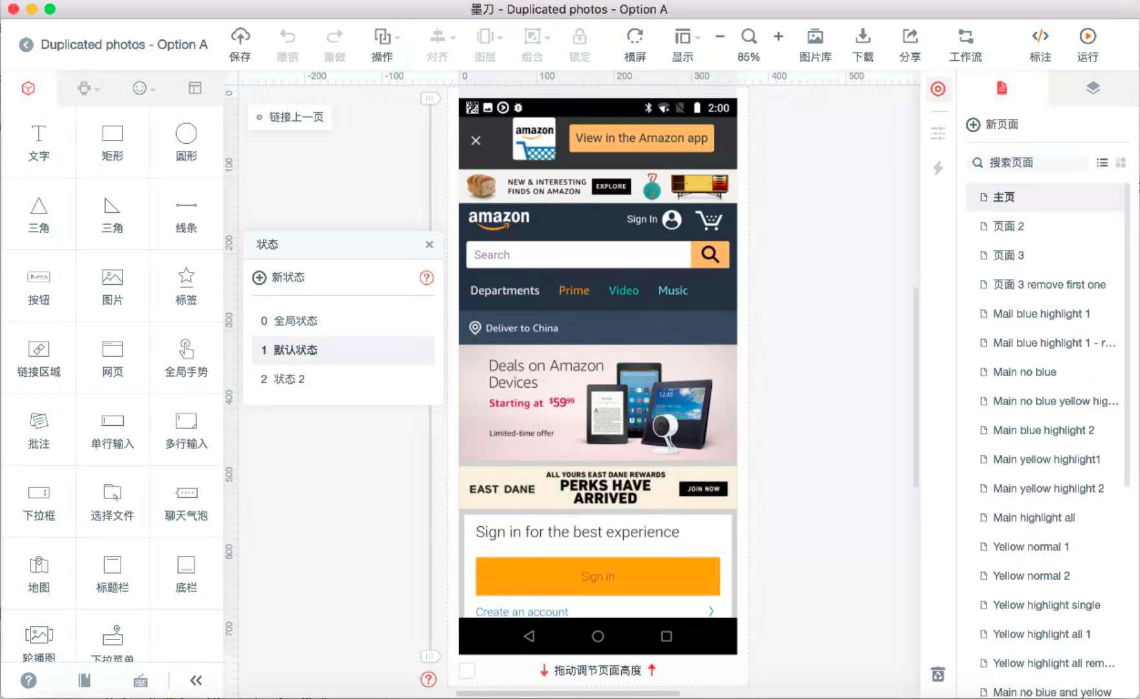Click the Run (运行) icon
The height and width of the screenshot is (699, 1140).
tap(1086, 43)
